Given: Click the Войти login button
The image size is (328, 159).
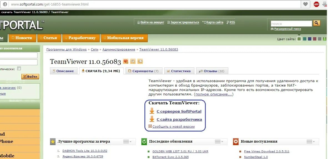Looking at the screenshot, I should point(30,77).
